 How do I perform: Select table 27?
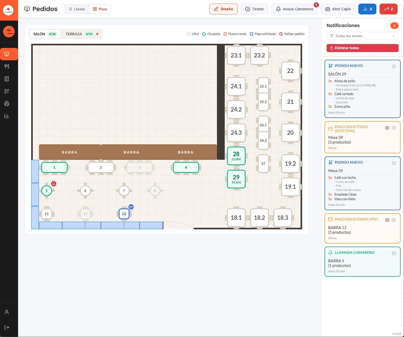263,164
